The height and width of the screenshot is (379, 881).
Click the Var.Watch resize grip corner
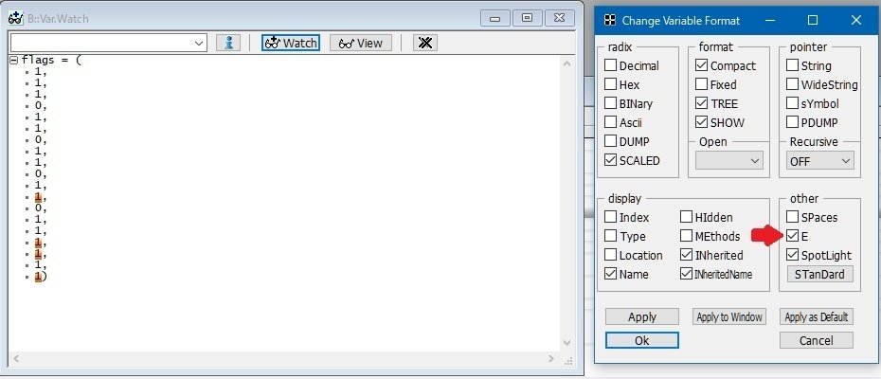pyautogui.click(x=568, y=360)
